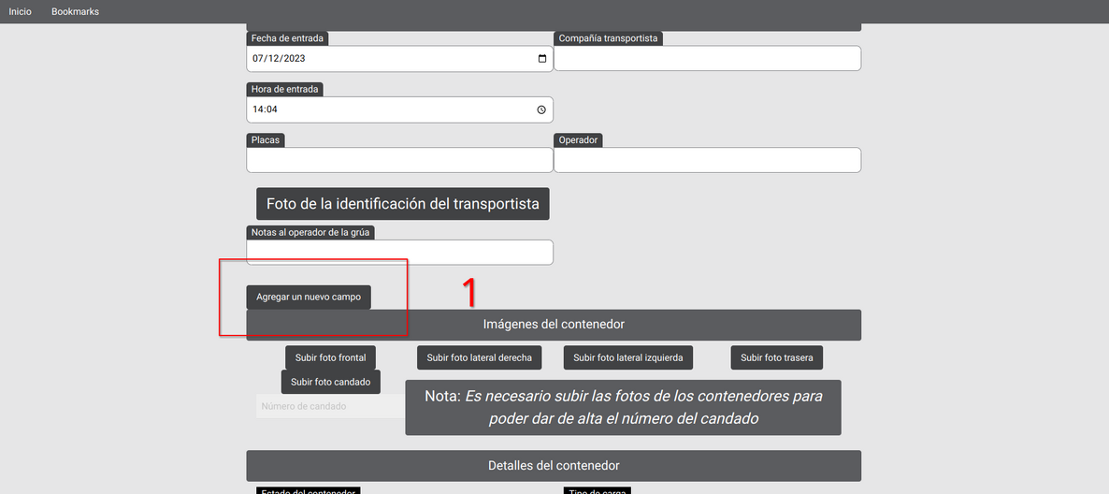Hit the Subir foto trasera button
The image size is (1109, 494).
click(x=776, y=357)
